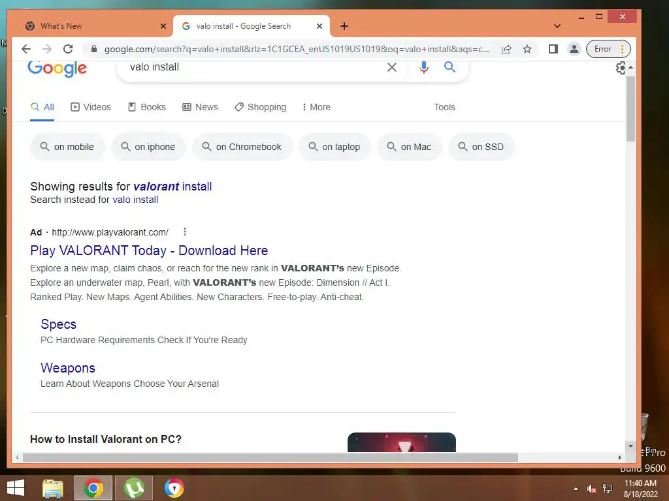
Task: Open File Explorer from taskbar
Action: [53, 488]
